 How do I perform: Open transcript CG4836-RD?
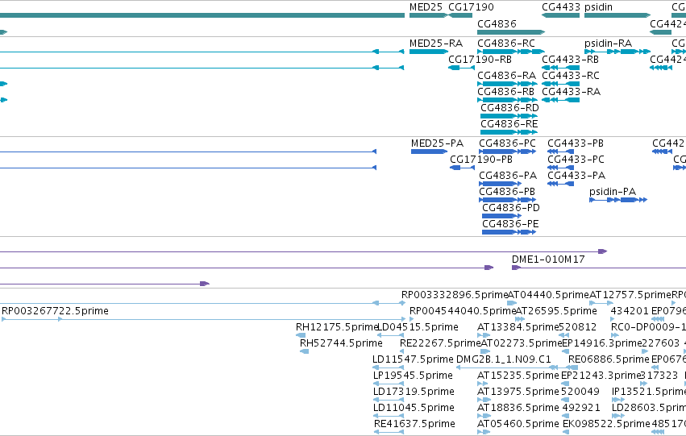coord(509,108)
